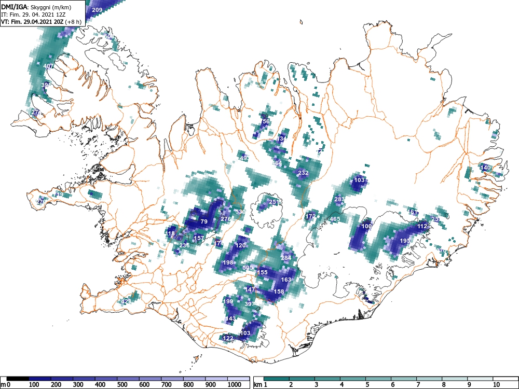Click the '209' visibility value on the map
Image resolution: width=519 pixels, height=389 pixels.
tap(97, 10)
